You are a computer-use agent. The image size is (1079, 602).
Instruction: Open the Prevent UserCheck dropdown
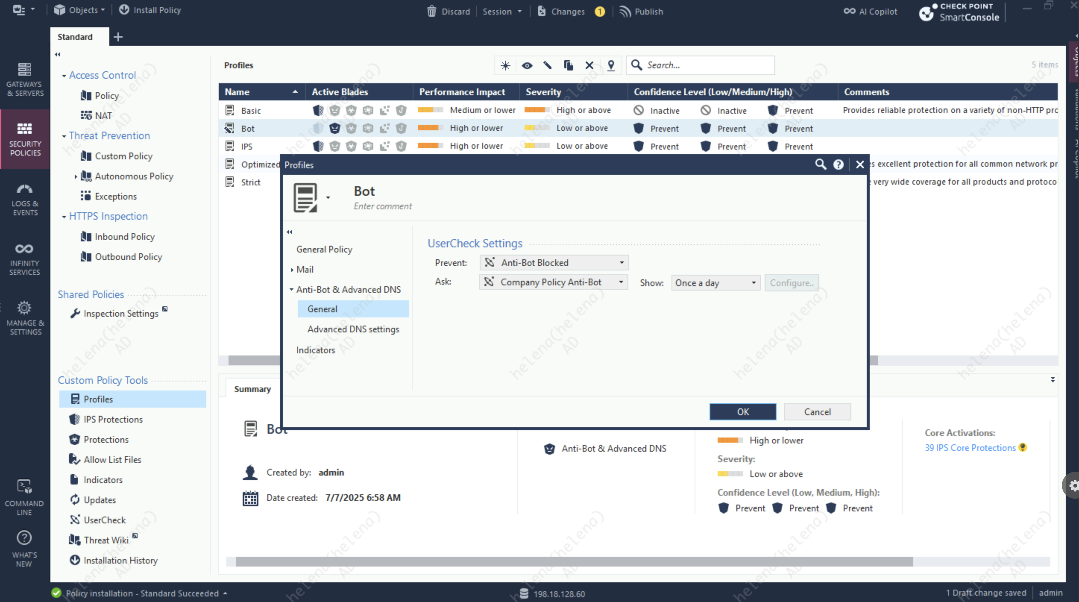(x=622, y=263)
